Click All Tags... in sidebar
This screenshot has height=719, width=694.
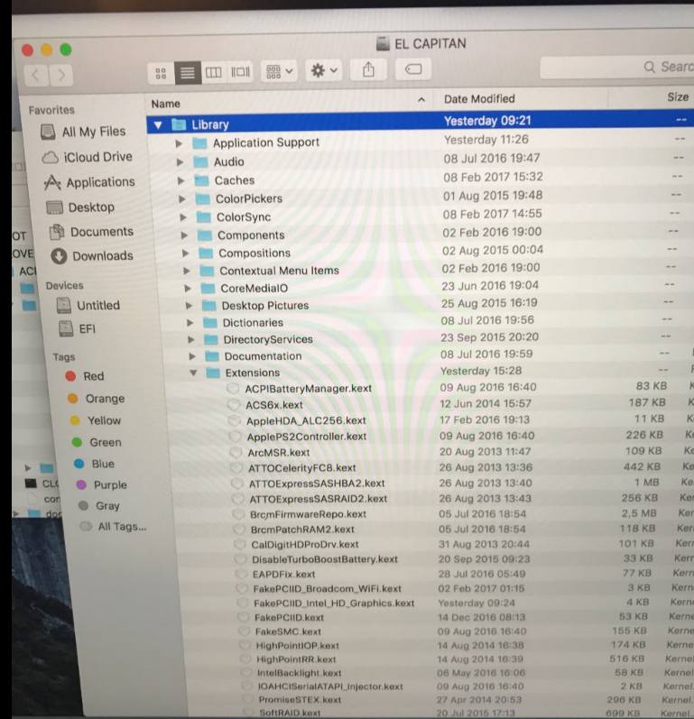[122, 527]
